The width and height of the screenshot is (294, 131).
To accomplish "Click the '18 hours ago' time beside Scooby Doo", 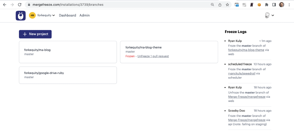I will (x=262, y=111).
